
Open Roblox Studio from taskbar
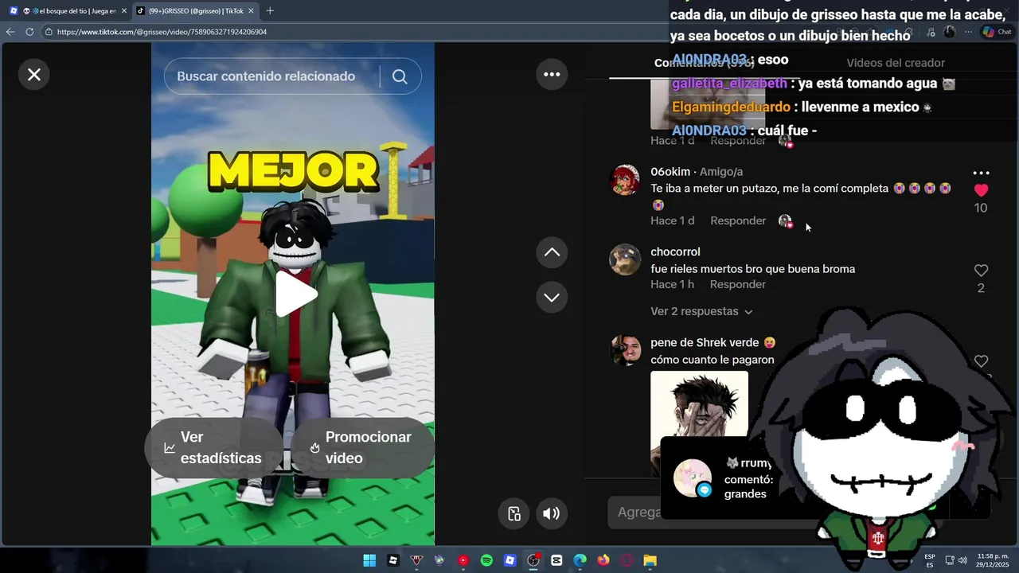[x=393, y=560]
